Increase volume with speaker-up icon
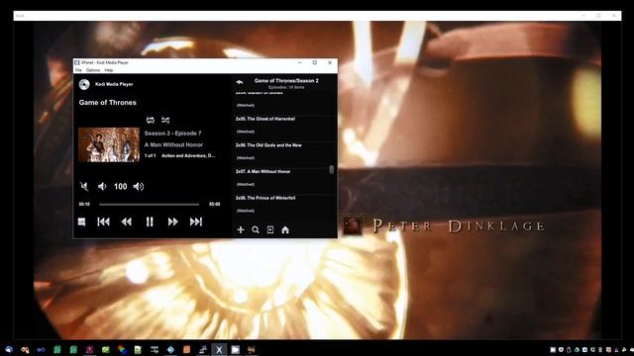Image resolution: width=634 pixels, height=356 pixels. pyautogui.click(x=139, y=186)
